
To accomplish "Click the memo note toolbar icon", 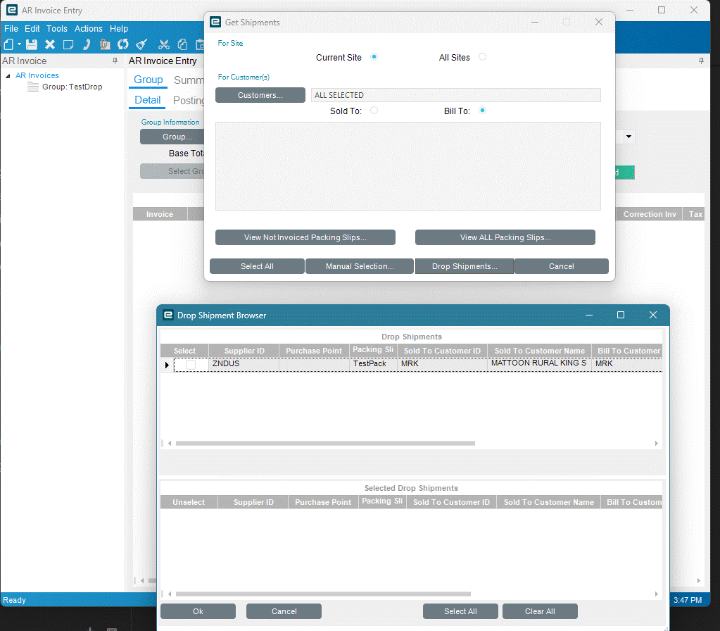I will click(x=68, y=44).
